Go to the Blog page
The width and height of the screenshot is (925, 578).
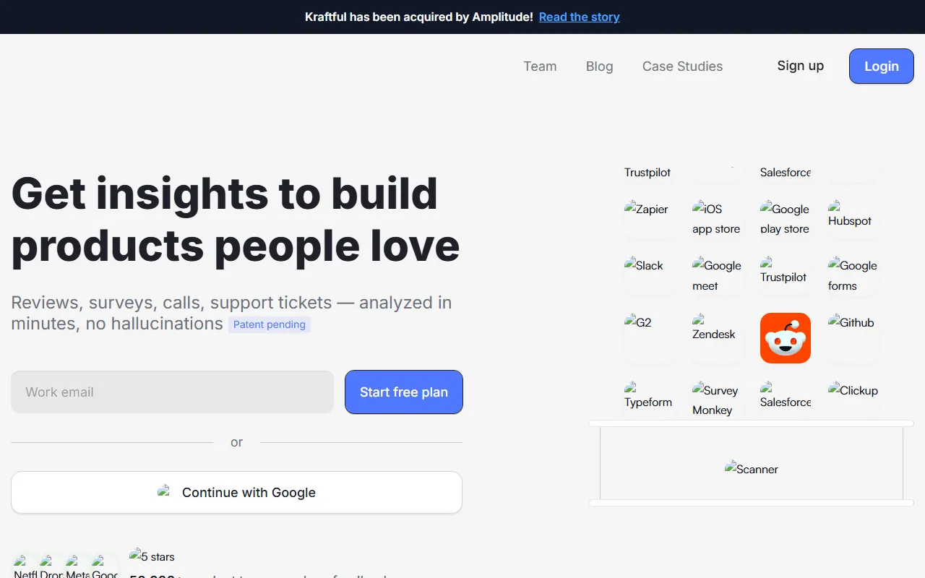[599, 66]
